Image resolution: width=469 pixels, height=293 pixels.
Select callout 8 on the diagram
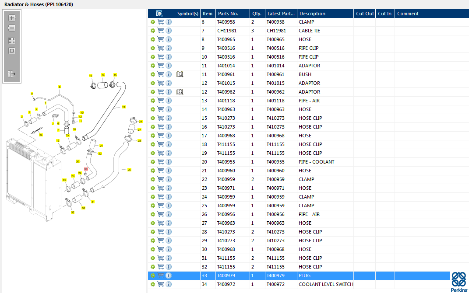pos(60,87)
